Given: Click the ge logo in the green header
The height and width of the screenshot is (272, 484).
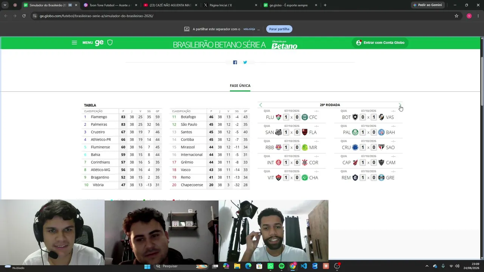Looking at the screenshot, I should (x=99, y=43).
